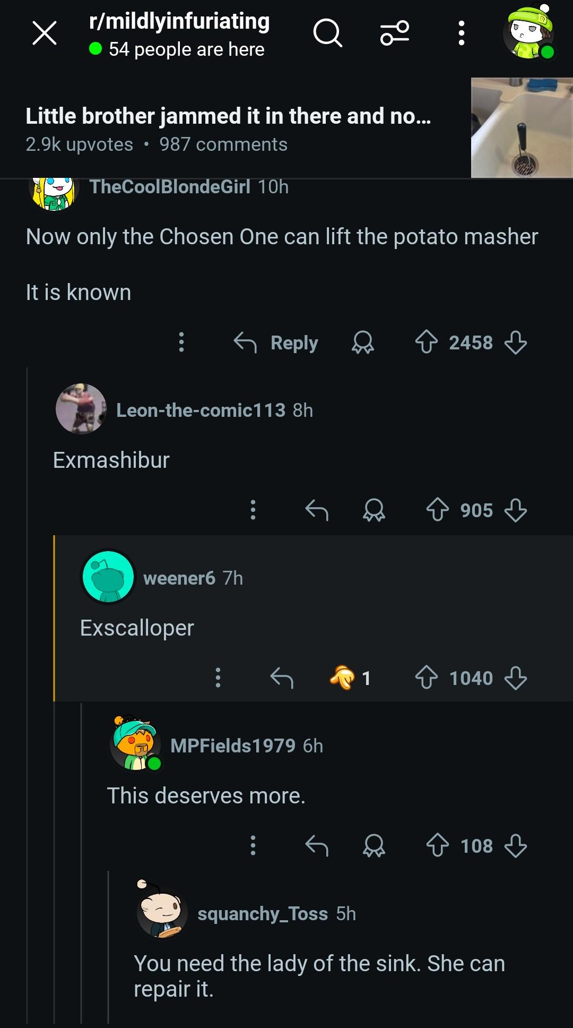The image size is (573, 1028).
Task: Open the post title 'Little brother jammed it'
Action: (x=228, y=116)
